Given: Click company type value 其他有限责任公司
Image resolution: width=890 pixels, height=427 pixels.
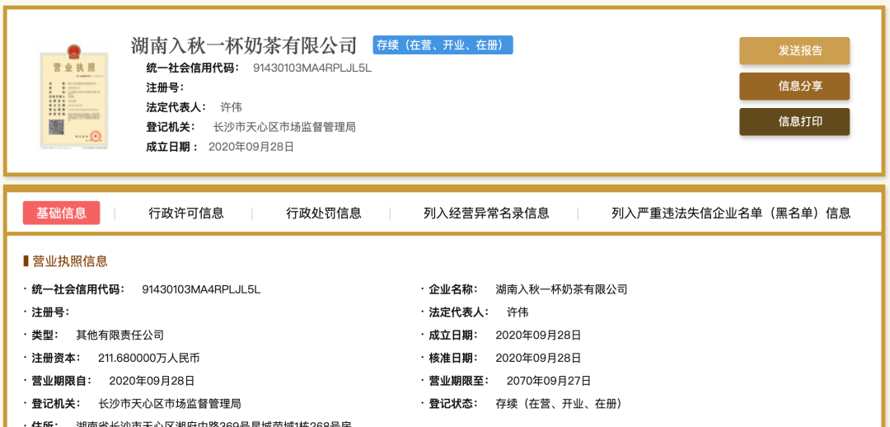Looking at the screenshot, I should pyautogui.click(x=119, y=335).
